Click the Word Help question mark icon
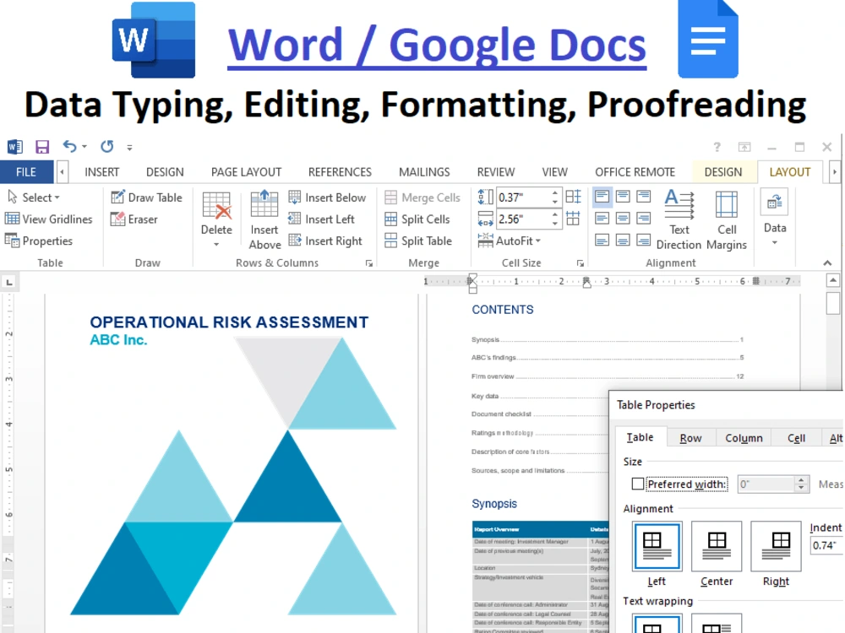845x633 pixels. (717, 147)
